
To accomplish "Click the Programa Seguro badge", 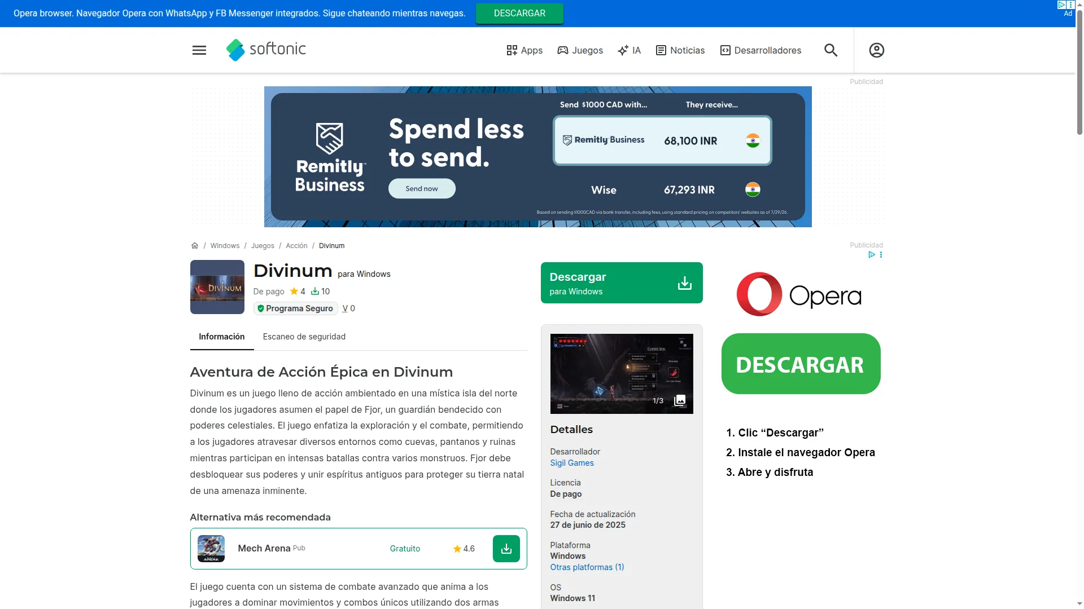I will tap(295, 308).
